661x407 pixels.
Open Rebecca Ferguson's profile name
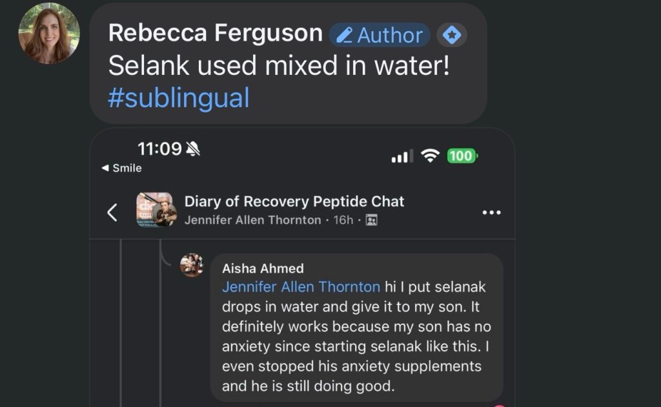(216, 32)
